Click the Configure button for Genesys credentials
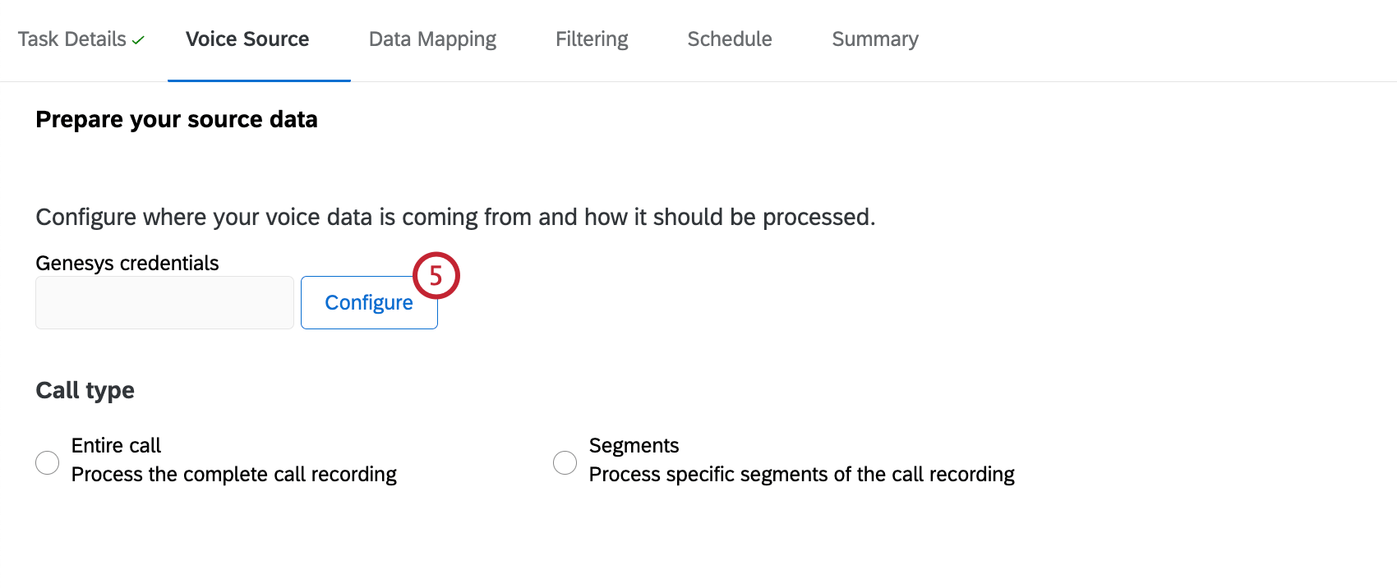Viewport: 1397px width, 588px height. (369, 302)
